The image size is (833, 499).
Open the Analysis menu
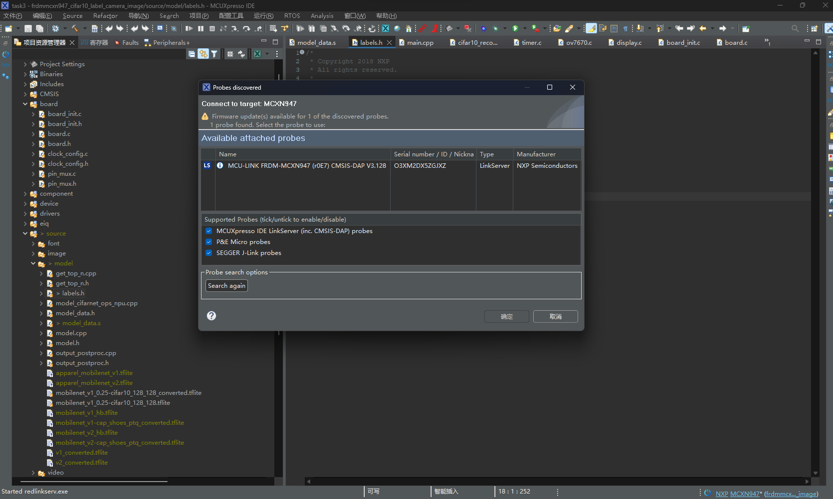coord(322,16)
